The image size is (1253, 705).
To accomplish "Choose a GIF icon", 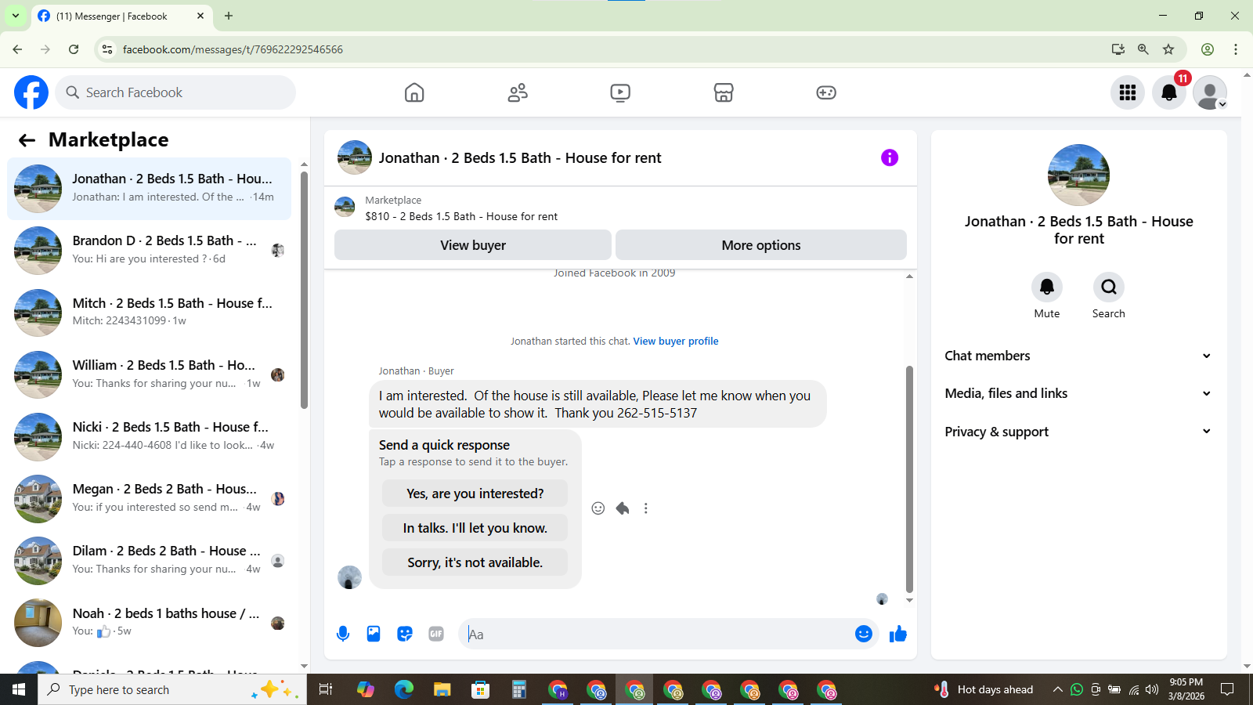I will pos(436,634).
